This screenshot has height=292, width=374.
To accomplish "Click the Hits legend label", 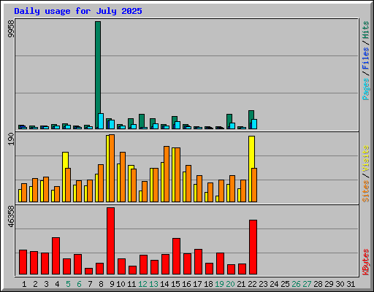I will 366,30.
